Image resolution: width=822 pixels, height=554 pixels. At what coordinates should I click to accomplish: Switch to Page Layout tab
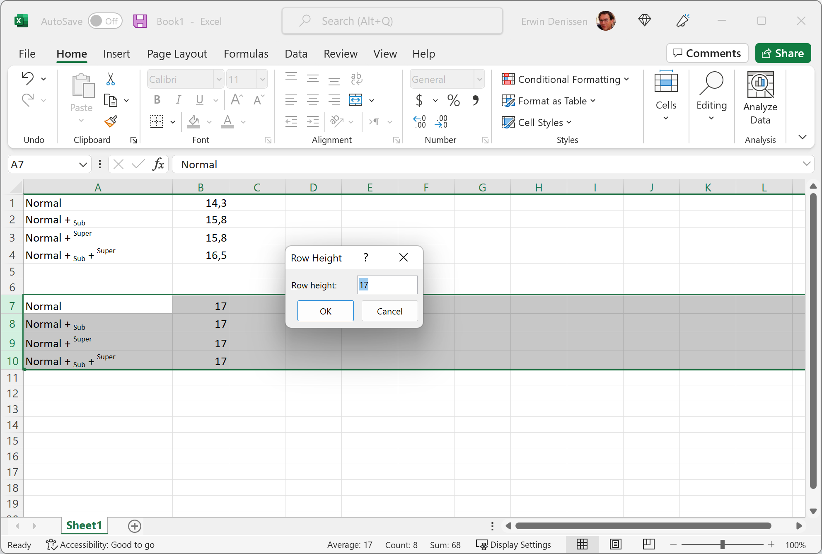tap(177, 54)
